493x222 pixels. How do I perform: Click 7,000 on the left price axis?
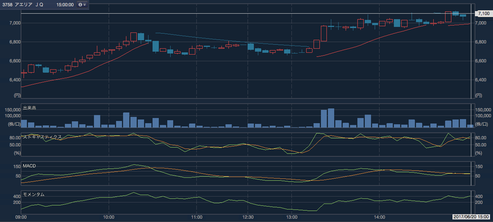coord(15,23)
